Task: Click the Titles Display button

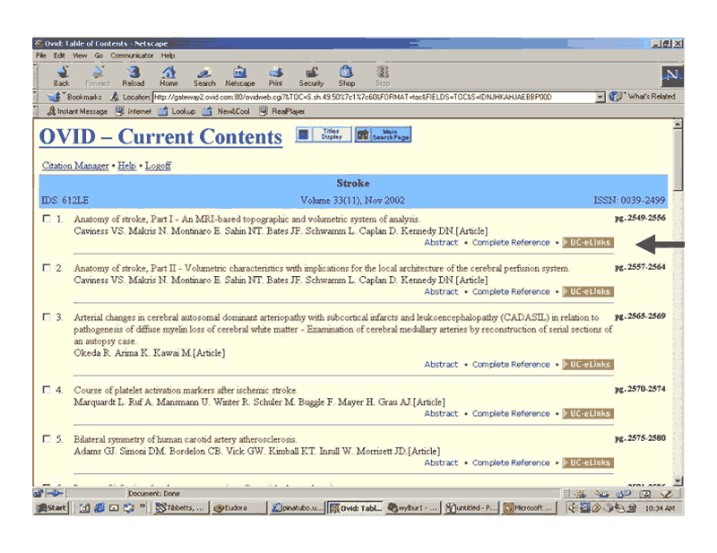Action: (324, 134)
